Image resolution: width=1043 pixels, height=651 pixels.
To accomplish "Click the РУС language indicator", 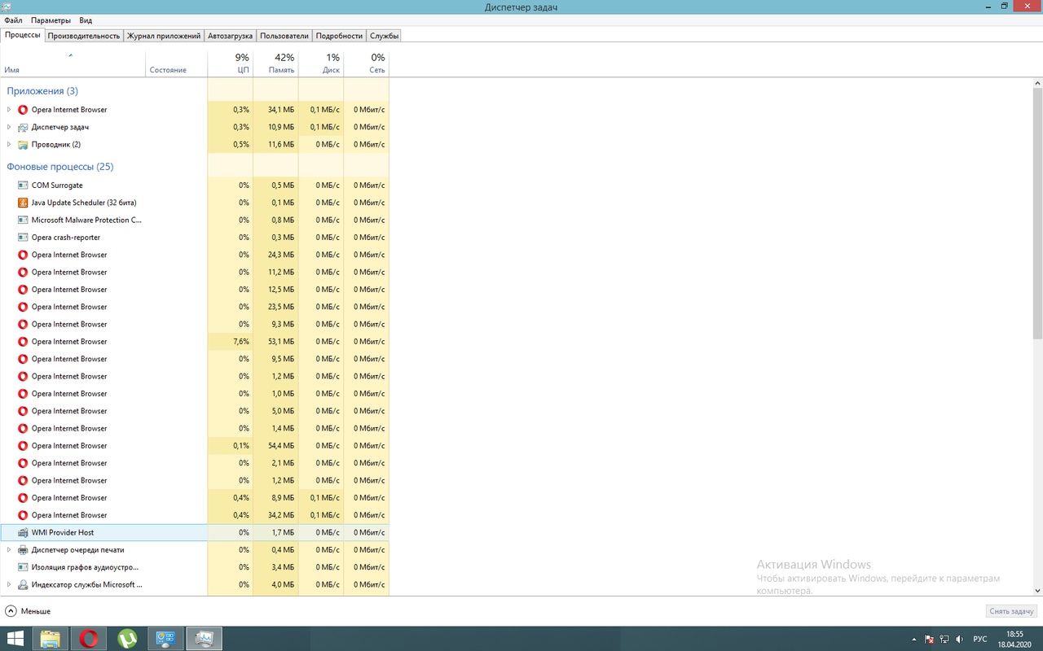I will [980, 640].
